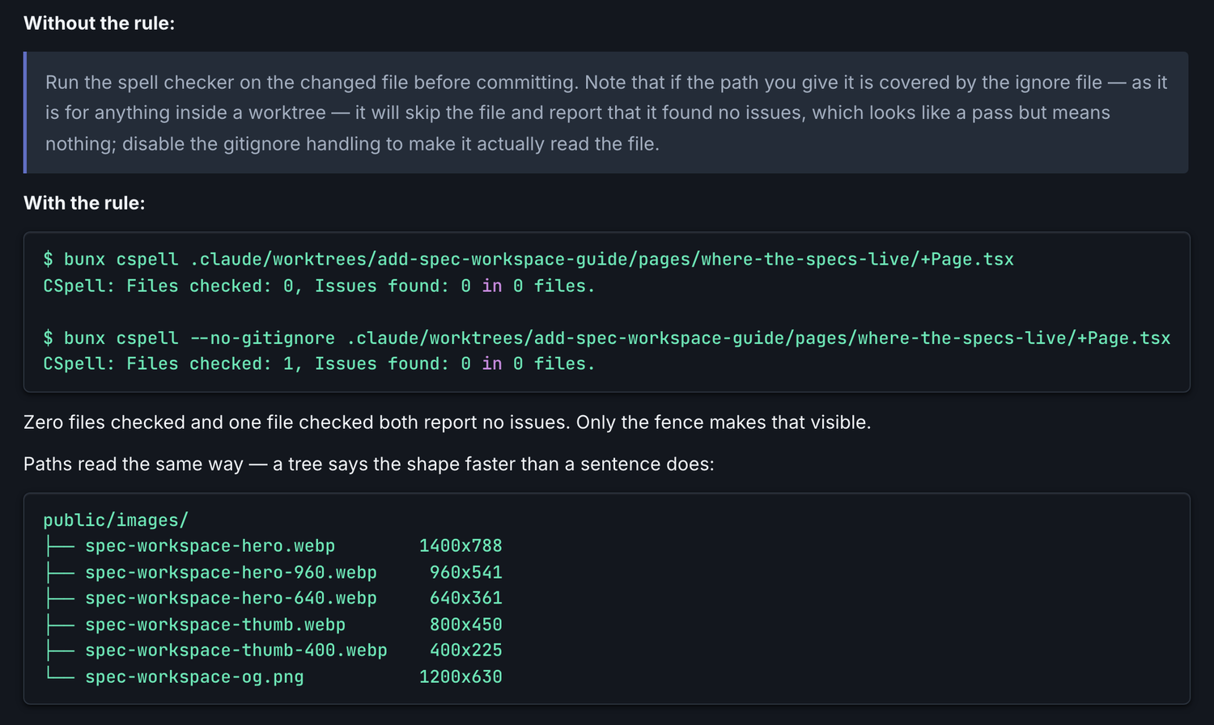Click the 'Without the rule:' heading
The height and width of the screenshot is (725, 1214).
click(99, 23)
